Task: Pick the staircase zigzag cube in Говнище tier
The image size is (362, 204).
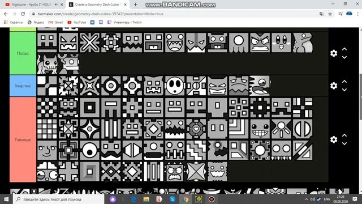Action: pyautogui.click(x=196, y=150)
